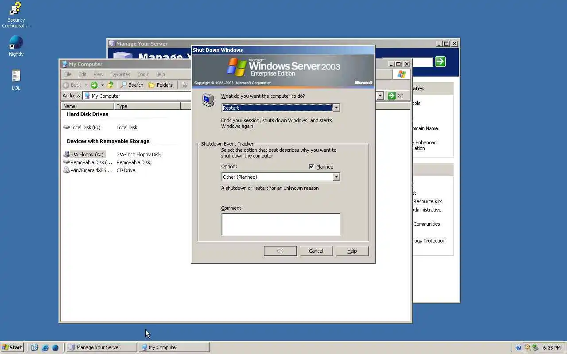Click the green arrow in Manage Your Server
This screenshot has width=567, height=354.
pyautogui.click(x=440, y=62)
